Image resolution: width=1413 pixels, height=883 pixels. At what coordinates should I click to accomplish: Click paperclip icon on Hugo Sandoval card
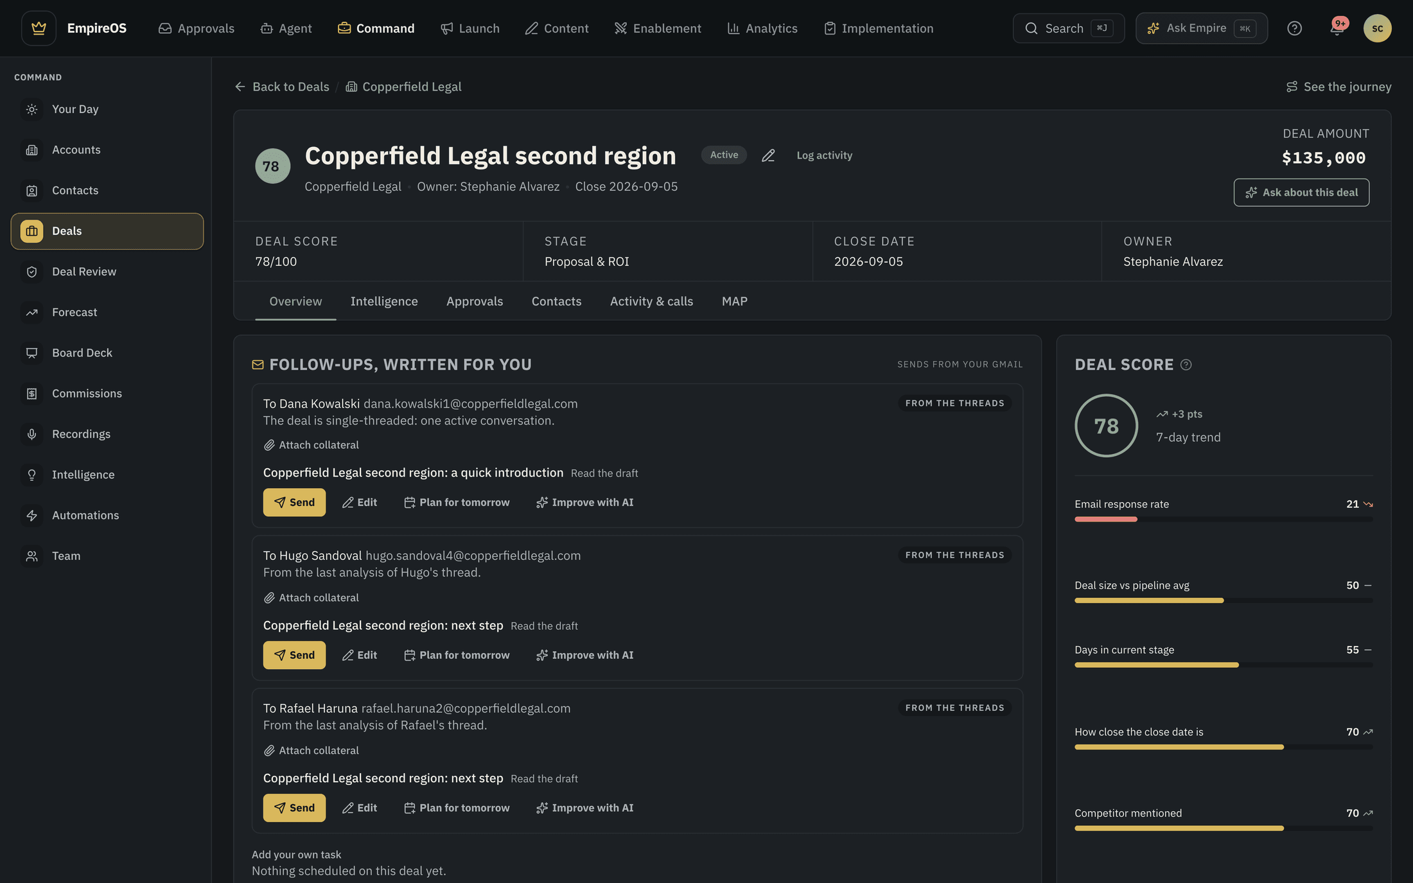click(x=269, y=598)
